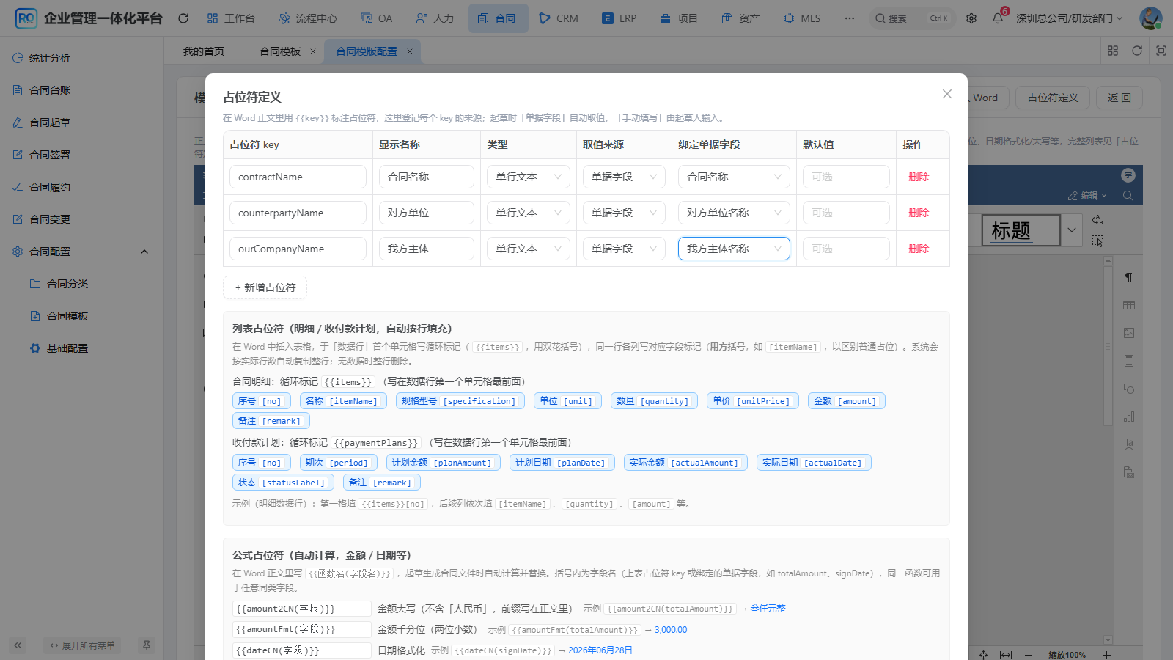This screenshot has width=1173, height=660.
Task: Click the chart icon in editor sidebar
Action: click(1129, 417)
